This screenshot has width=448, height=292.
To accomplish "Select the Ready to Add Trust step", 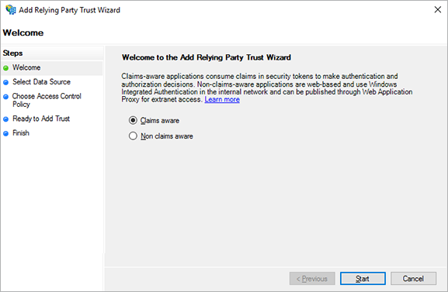I will pos(41,119).
